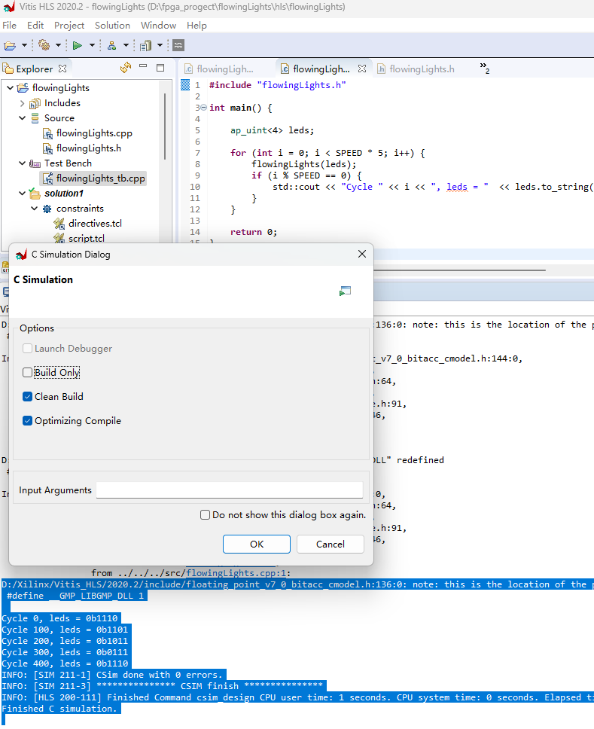Collapse the main function fold marker
Image resolution: width=594 pixels, height=729 pixels.
point(203,108)
